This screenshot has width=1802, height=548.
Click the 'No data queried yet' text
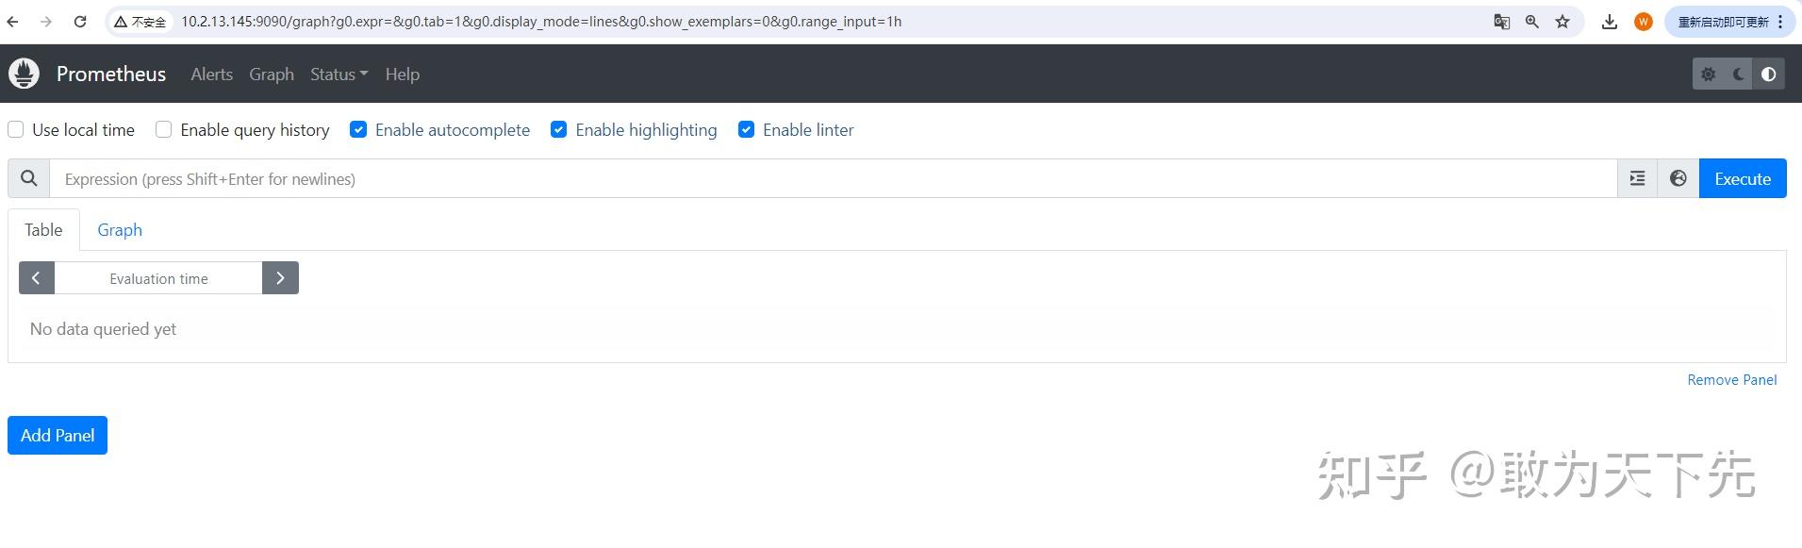coord(103,329)
